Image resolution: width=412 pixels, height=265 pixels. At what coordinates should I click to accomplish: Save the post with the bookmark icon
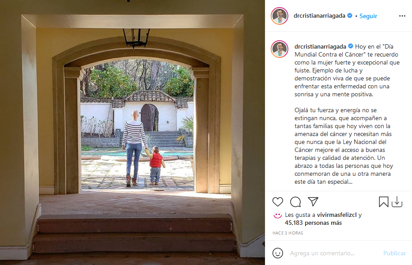point(383,202)
